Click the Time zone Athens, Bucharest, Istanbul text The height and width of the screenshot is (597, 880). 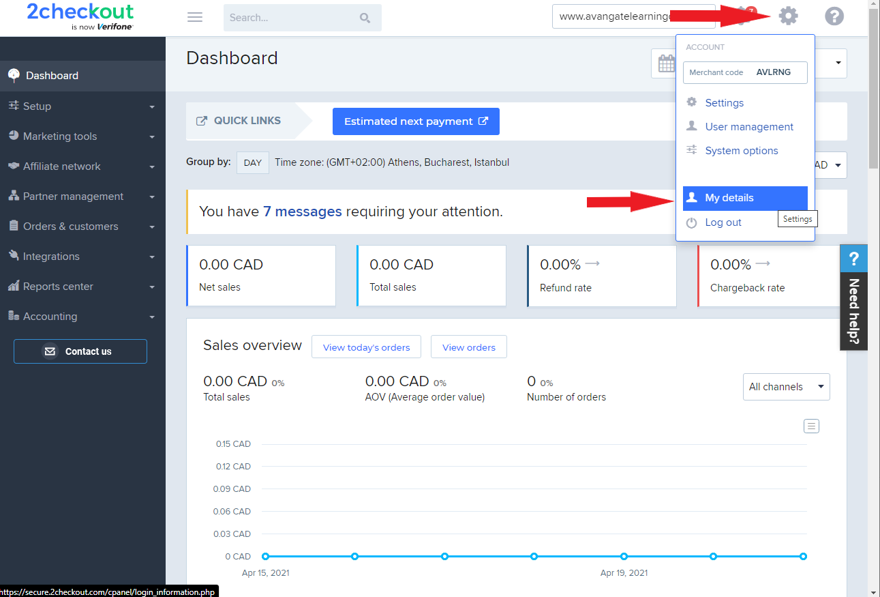[x=392, y=162]
